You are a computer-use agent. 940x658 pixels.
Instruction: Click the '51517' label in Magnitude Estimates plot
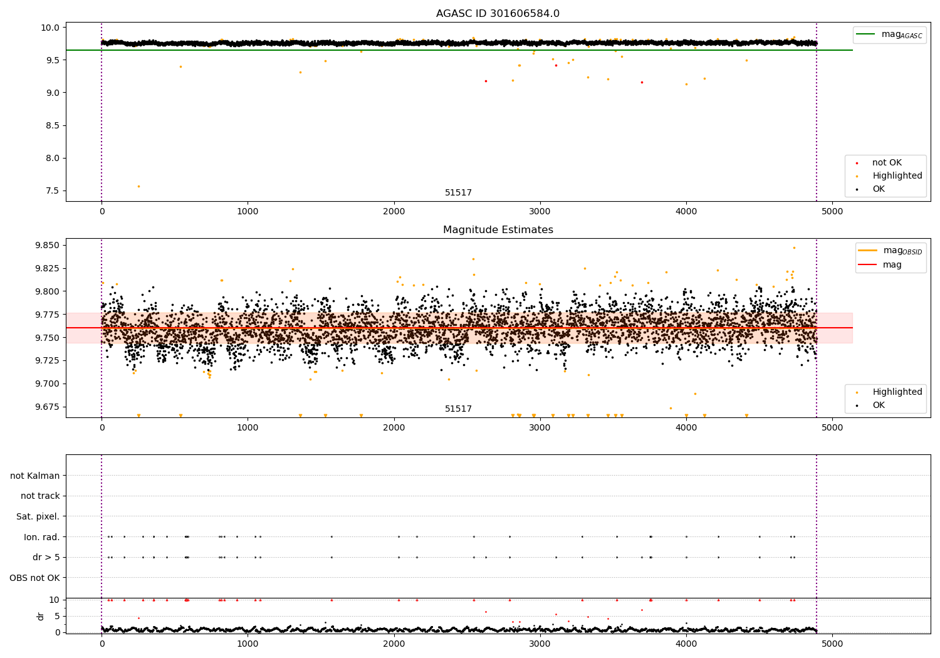458,409
